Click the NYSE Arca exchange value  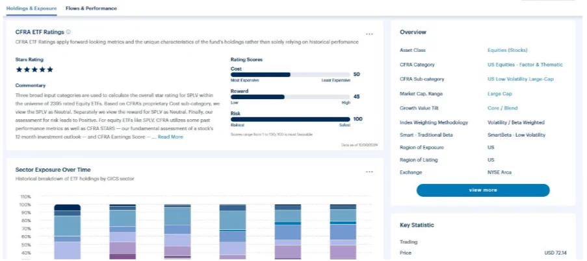click(x=499, y=173)
